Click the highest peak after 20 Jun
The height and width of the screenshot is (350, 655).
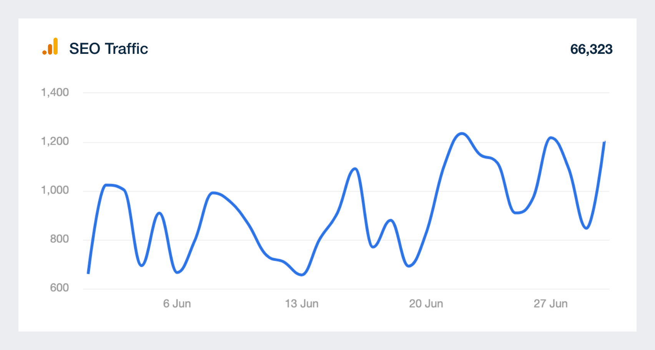pos(462,134)
